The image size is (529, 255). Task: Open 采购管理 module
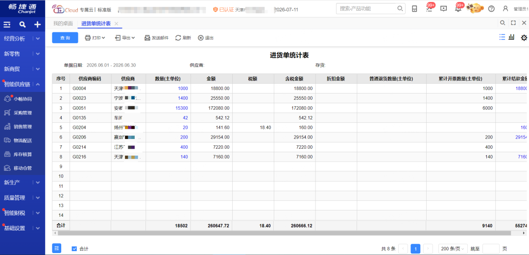pyautogui.click(x=22, y=113)
